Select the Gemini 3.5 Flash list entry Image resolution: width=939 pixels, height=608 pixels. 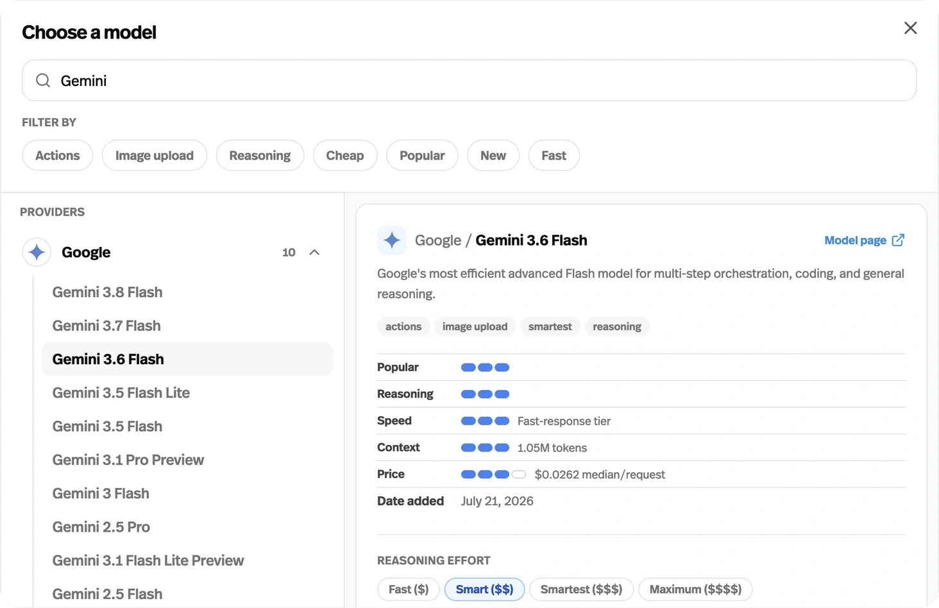pyautogui.click(x=187, y=426)
